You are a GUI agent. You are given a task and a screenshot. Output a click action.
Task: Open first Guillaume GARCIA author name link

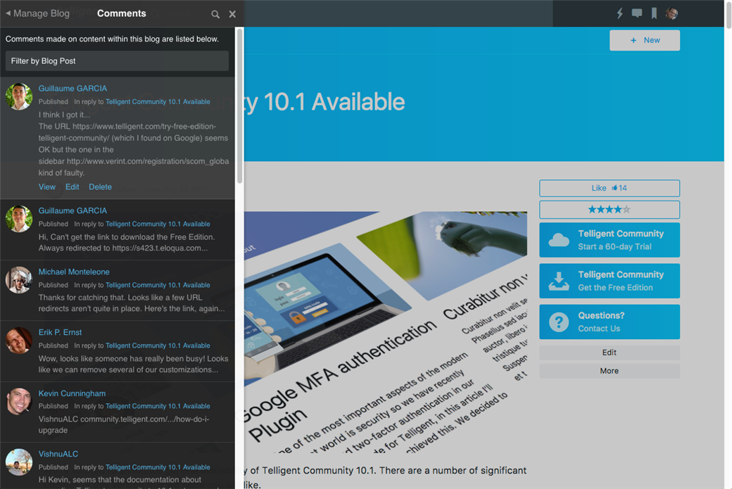tap(72, 89)
